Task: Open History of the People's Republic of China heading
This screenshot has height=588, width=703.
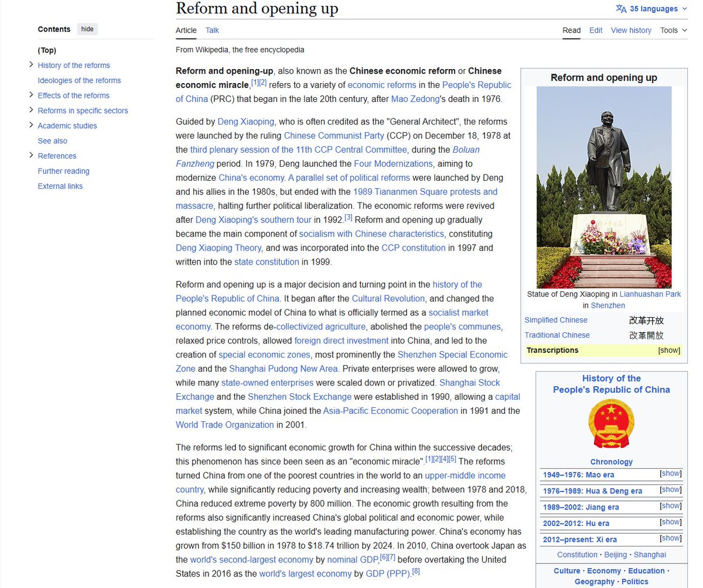Action: (x=612, y=384)
